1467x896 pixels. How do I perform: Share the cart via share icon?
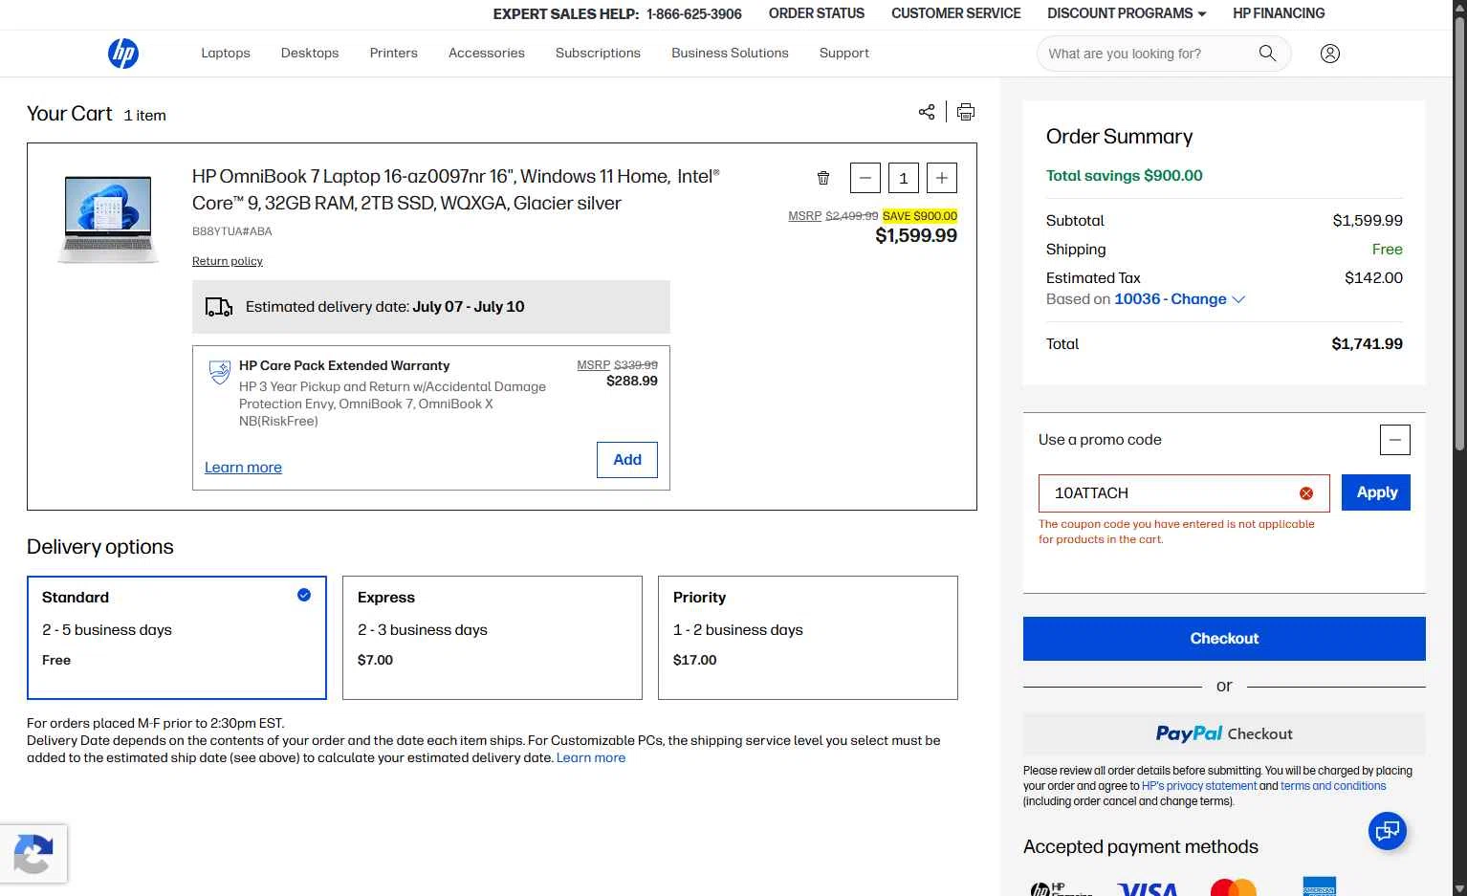tap(927, 112)
